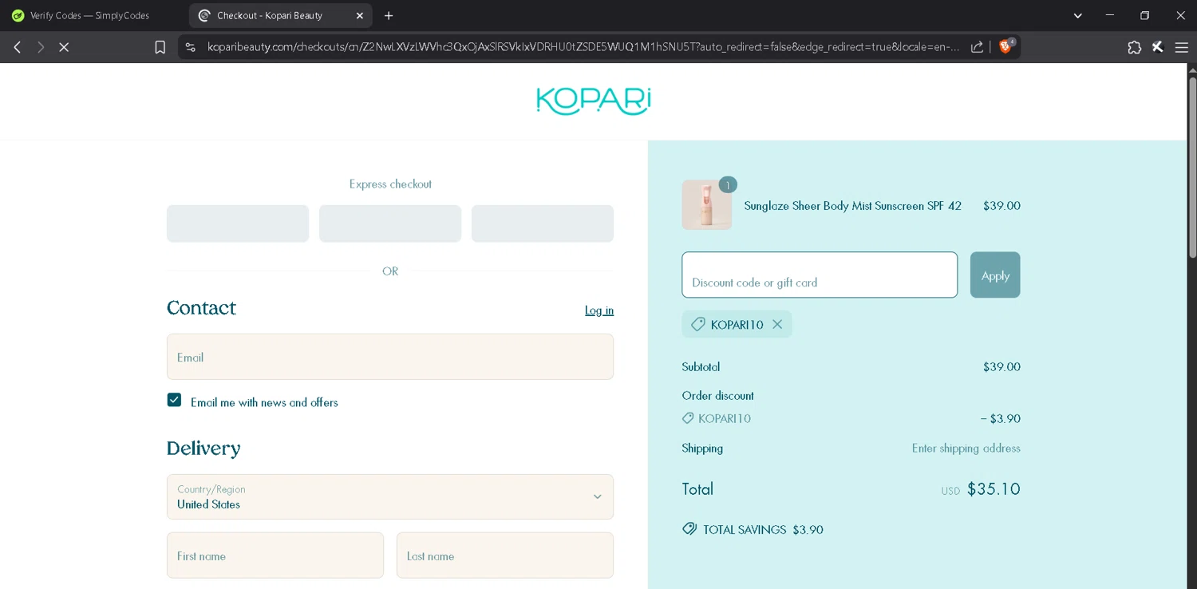Click the order discount amount − $3.90
Image resolution: width=1197 pixels, height=589 pixels.
coord(1001,418)
